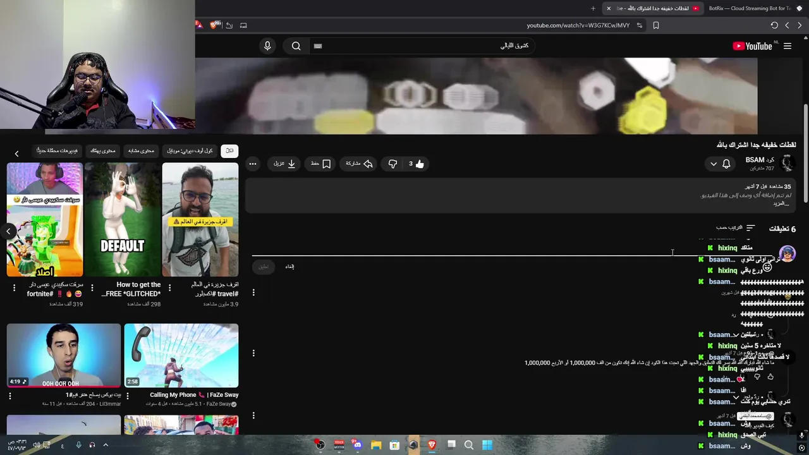
Task: Start voice search with the microphone icon
Action: [x=267, y=45]
